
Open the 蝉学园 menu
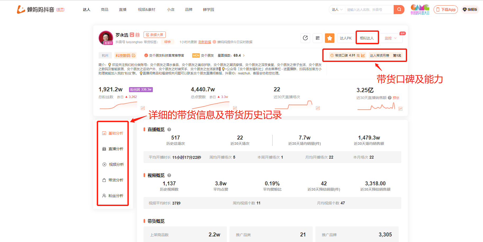point(208,10)
